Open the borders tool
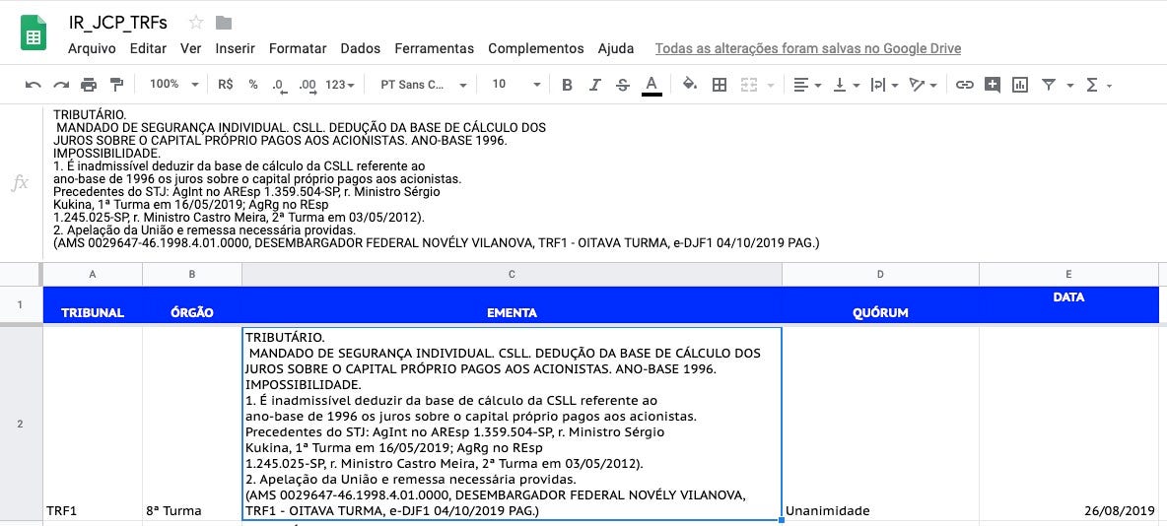1167x526 pixels. (x=719, y=85)
